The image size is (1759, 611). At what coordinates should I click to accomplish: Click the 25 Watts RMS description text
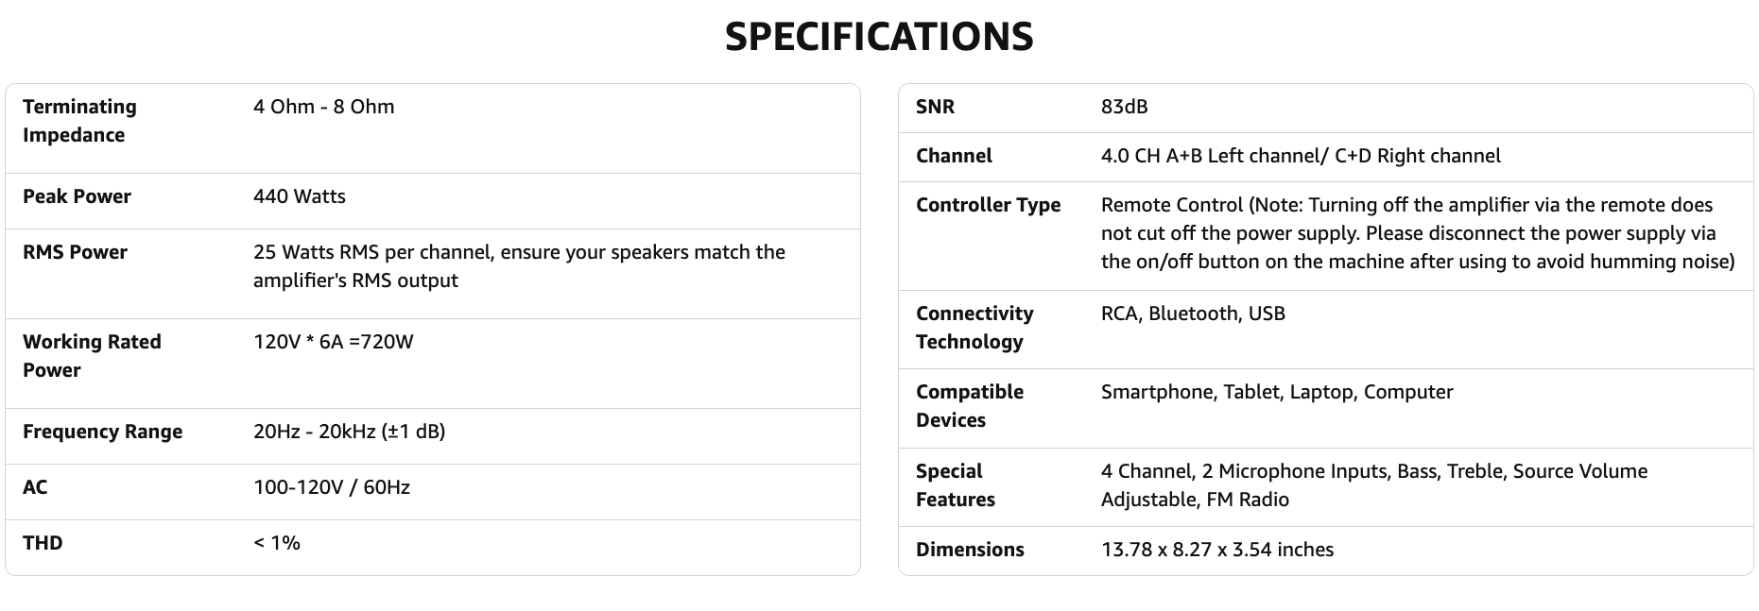(x=518, y=266)
